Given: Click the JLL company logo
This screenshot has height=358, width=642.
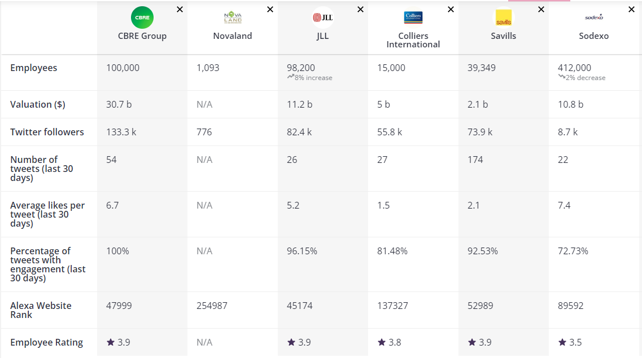Looking at the screenshot, I should click(323, 17).
